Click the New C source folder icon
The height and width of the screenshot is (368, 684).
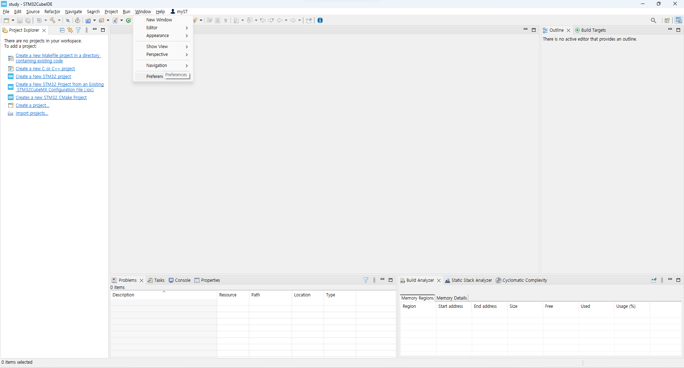click(101, 20)
